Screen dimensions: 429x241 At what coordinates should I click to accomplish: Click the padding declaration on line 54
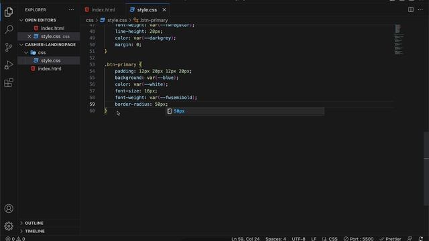coord(154,72)
